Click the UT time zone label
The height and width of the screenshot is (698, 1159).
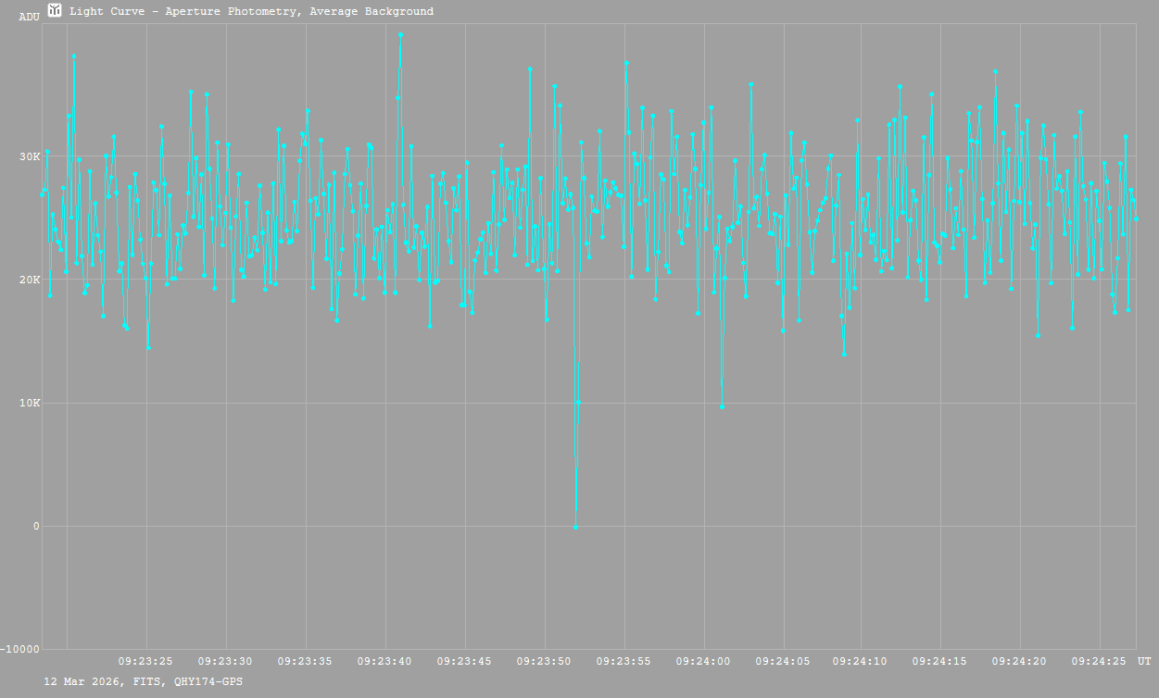[1144, 662]
